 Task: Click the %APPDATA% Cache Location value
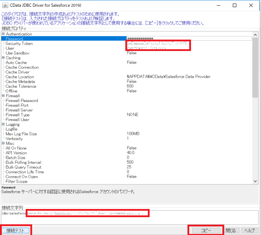click(x=169, y=77)
